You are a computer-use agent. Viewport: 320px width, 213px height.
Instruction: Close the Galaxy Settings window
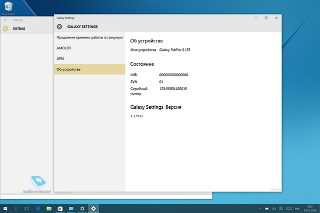click(276, 18)
